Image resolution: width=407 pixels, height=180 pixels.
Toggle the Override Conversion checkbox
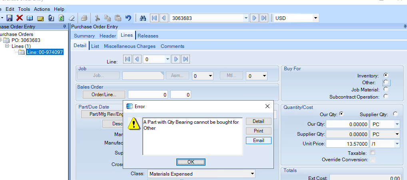(373, 160)
